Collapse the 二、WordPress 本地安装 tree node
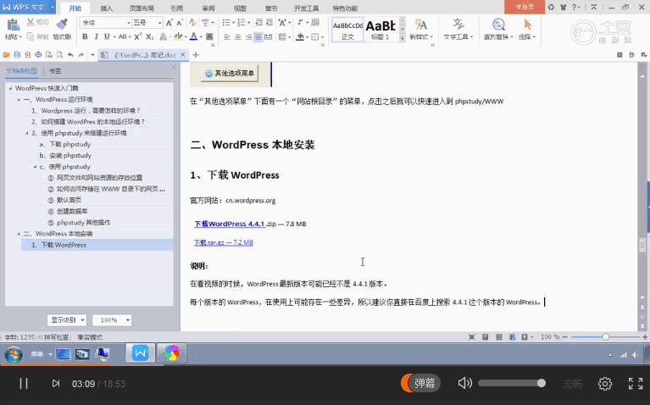 point(19,234)
